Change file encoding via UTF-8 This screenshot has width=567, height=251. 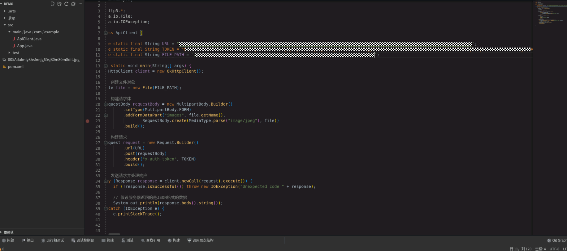click(x=554, y=249)
